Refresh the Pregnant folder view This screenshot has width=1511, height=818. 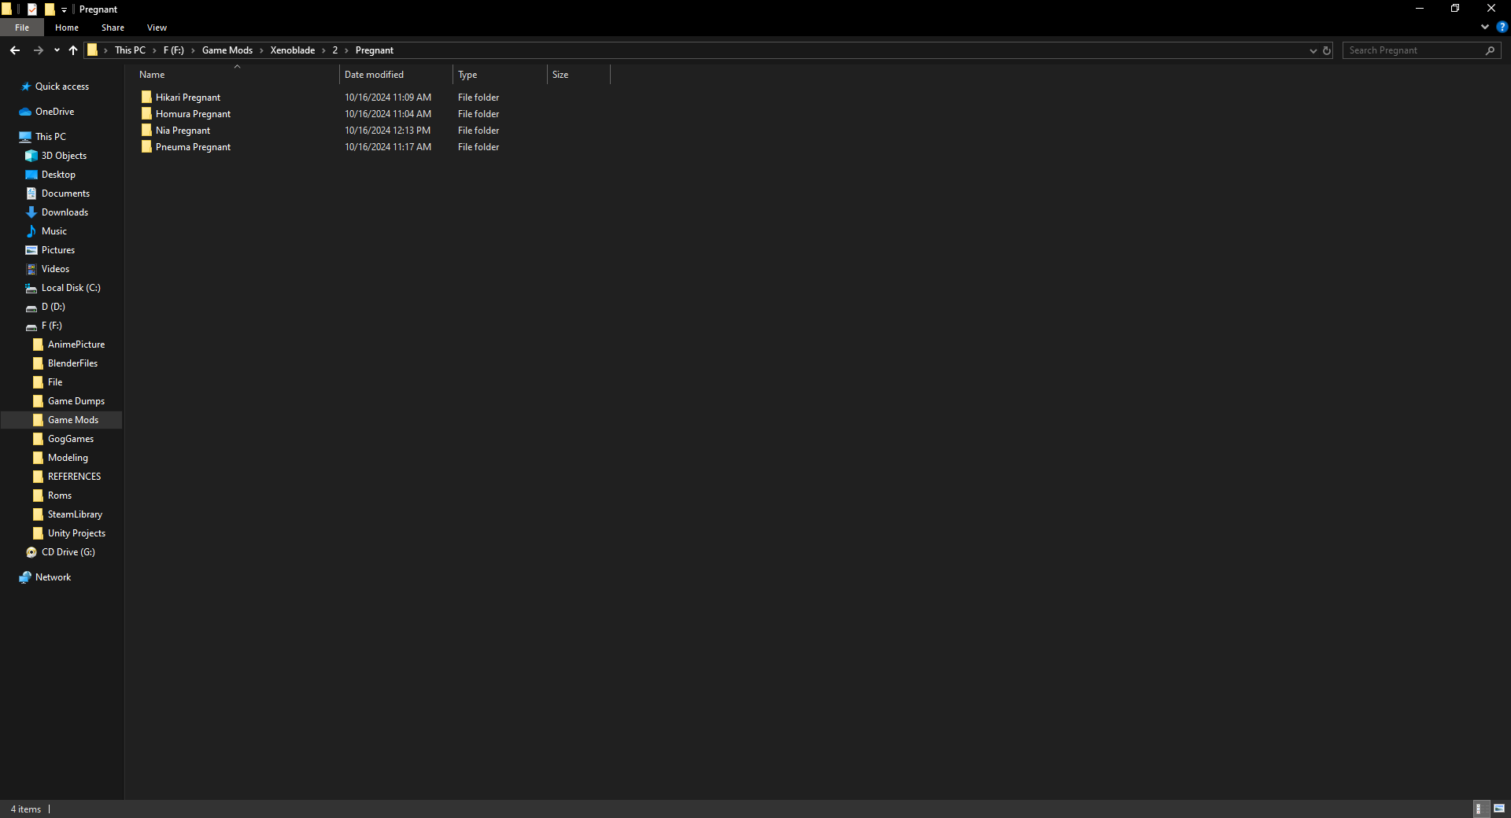coord(1326,50)
